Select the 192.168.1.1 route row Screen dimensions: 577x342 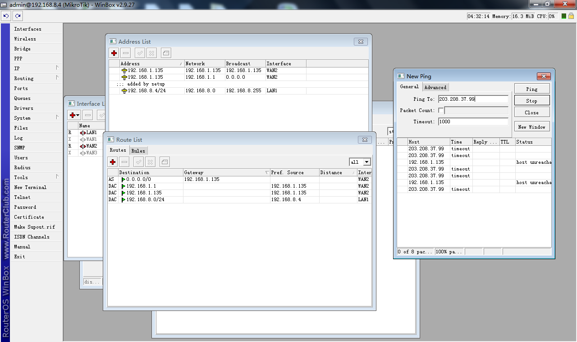239,186
